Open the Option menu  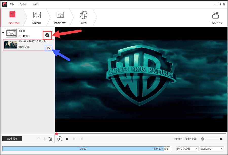click(23, 4)
